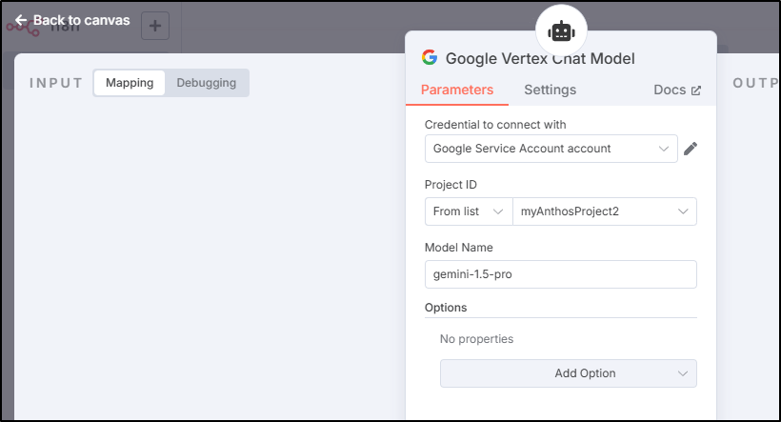The width and height of the screenshot is (781, 422).
Task: Open myAnthosProject2 project dropdown
Action: (604, 211)
